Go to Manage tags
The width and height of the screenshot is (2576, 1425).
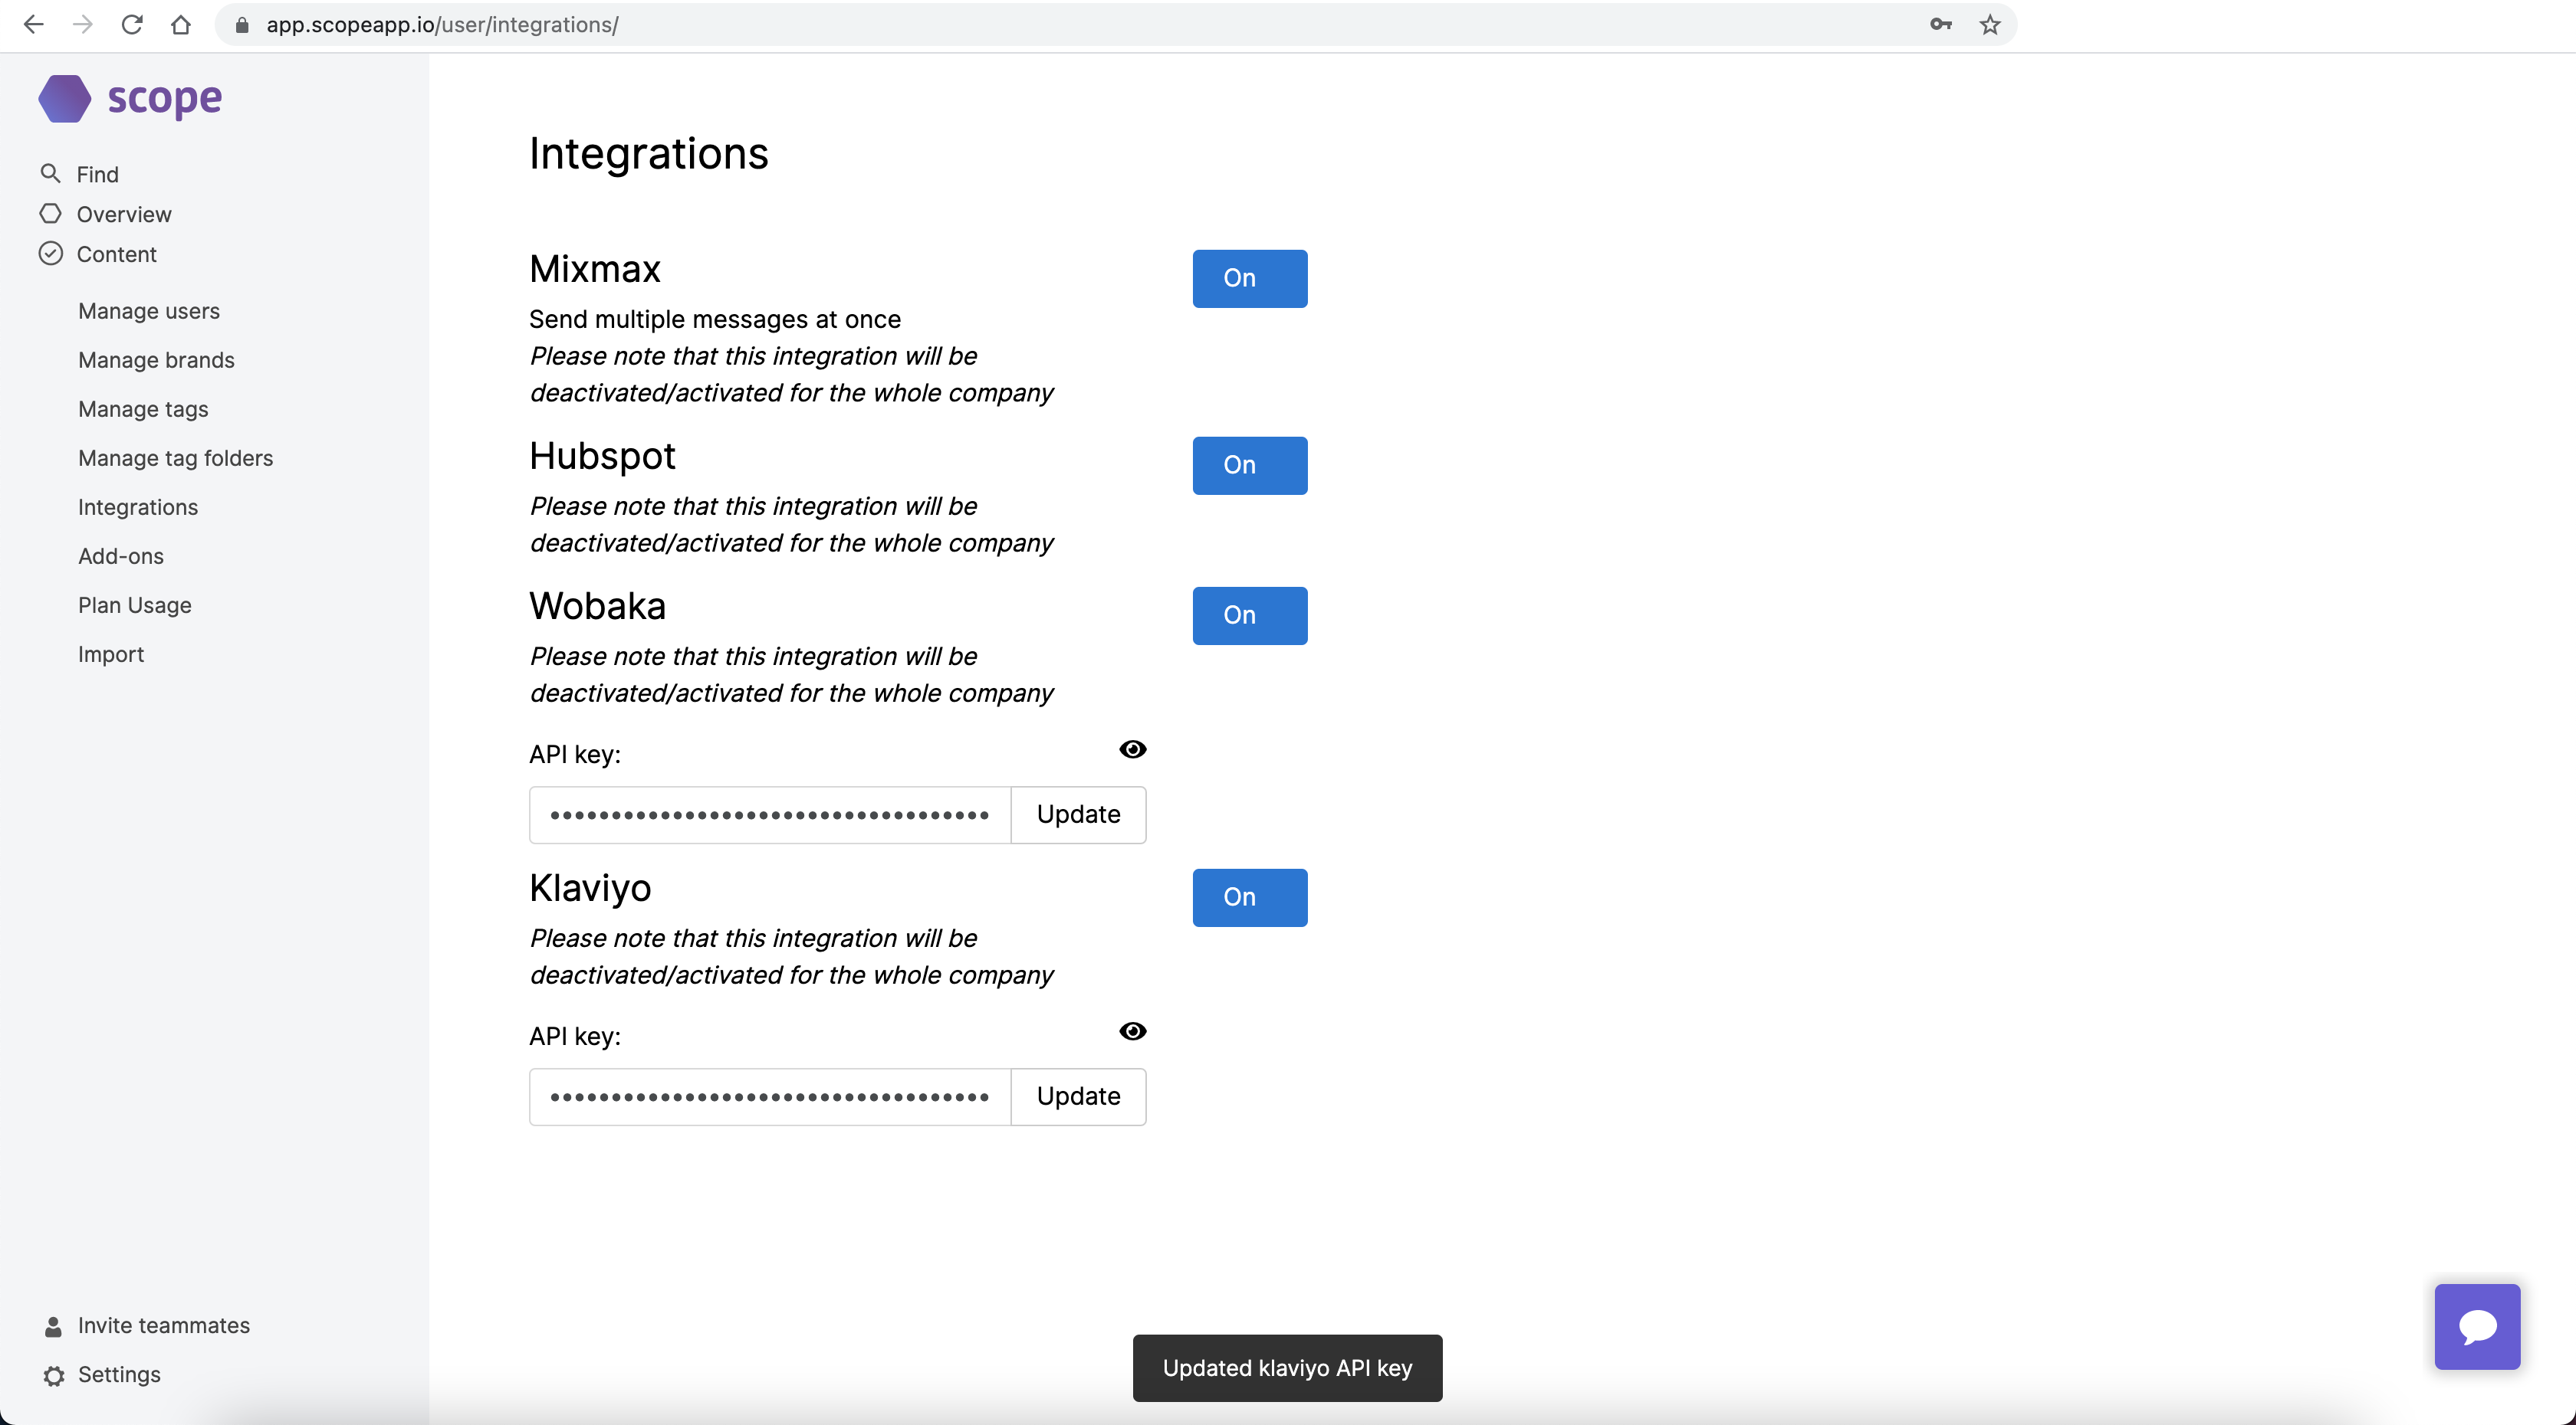pos(143,408)
